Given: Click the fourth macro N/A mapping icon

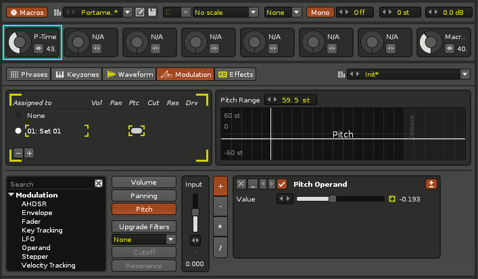Looking at the screenshot, I should pyautogui.click(x=214, y=49).
